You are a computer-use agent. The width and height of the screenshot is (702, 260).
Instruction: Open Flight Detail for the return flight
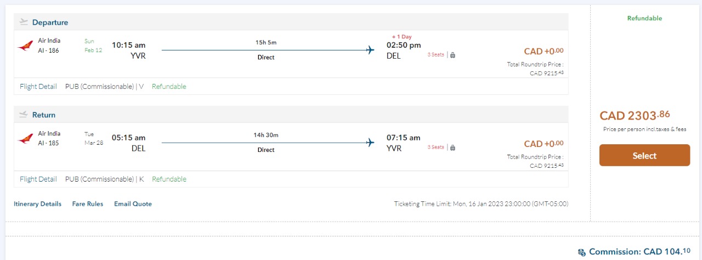(38, 179)
